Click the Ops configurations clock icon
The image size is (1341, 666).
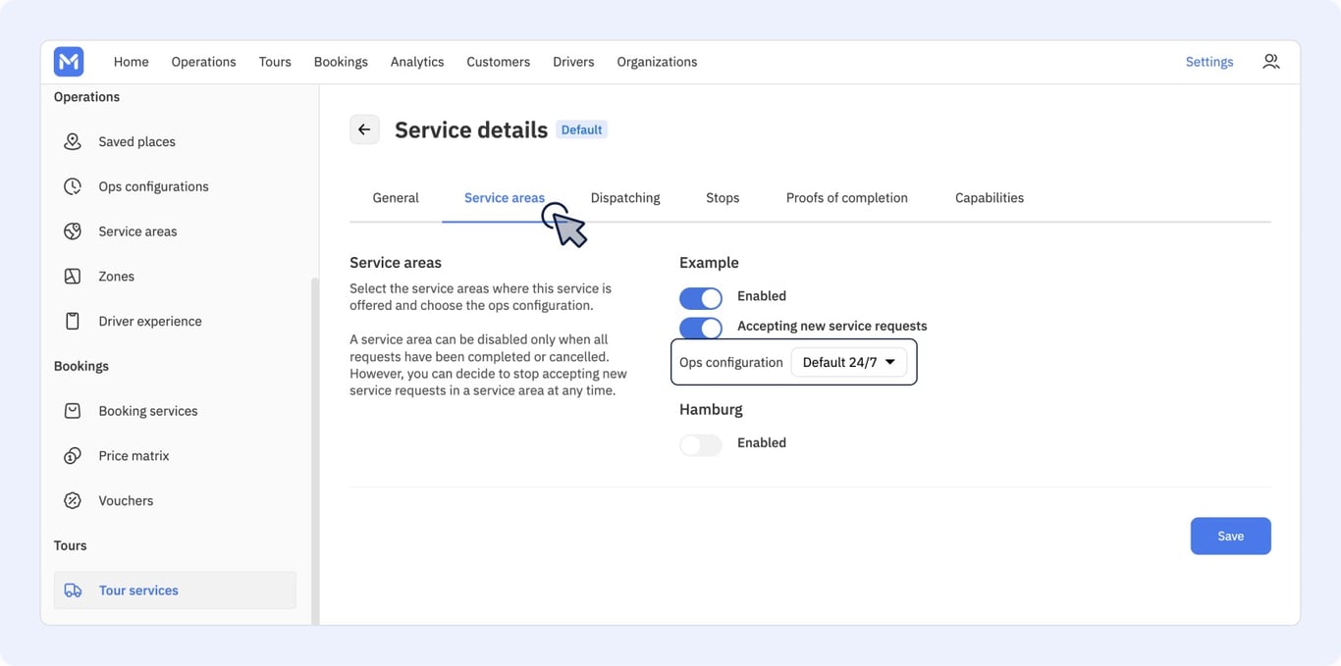point(73,186)
